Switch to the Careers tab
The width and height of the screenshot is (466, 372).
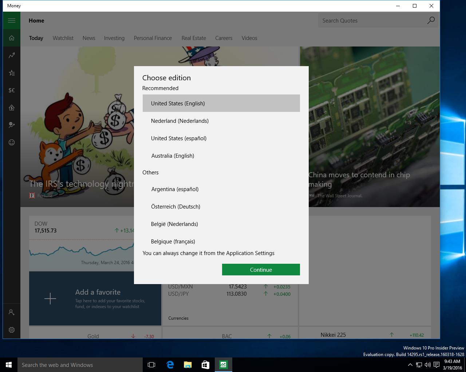point(224,38)
